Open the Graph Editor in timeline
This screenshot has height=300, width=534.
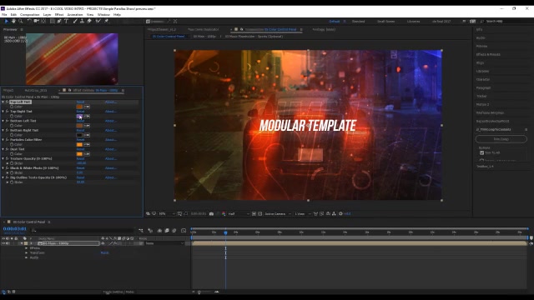click(184, 231)
